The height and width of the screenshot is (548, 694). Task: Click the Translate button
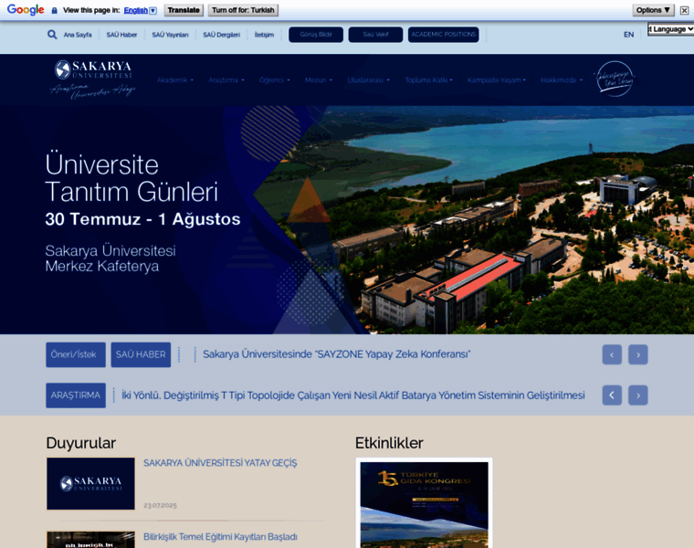[184, 10]
